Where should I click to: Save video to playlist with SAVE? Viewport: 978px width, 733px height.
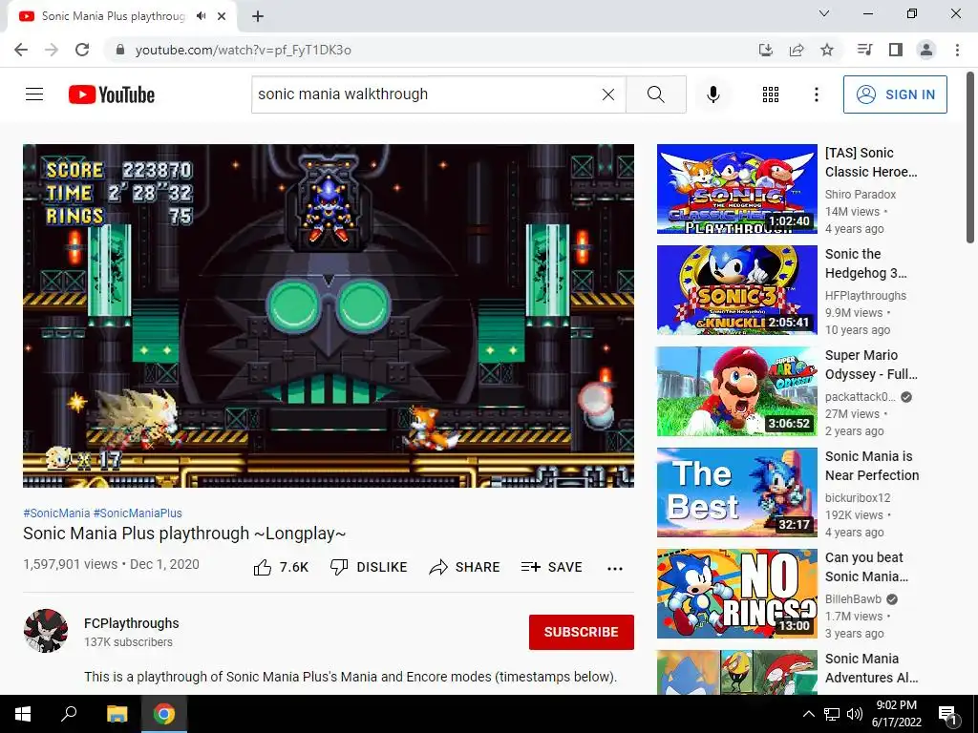coord(551,567)
